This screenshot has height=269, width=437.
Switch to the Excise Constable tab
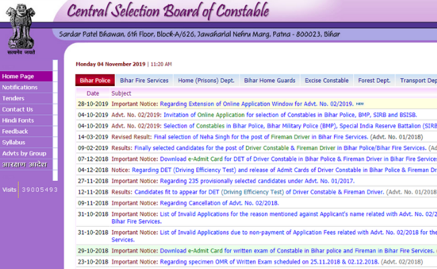[x=326, y=81]
